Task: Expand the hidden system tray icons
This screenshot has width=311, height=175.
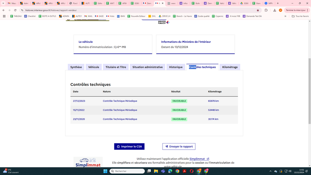Action: 270,171
